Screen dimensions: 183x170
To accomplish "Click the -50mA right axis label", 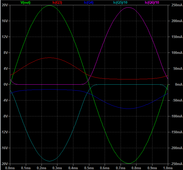I will [177, 100].
